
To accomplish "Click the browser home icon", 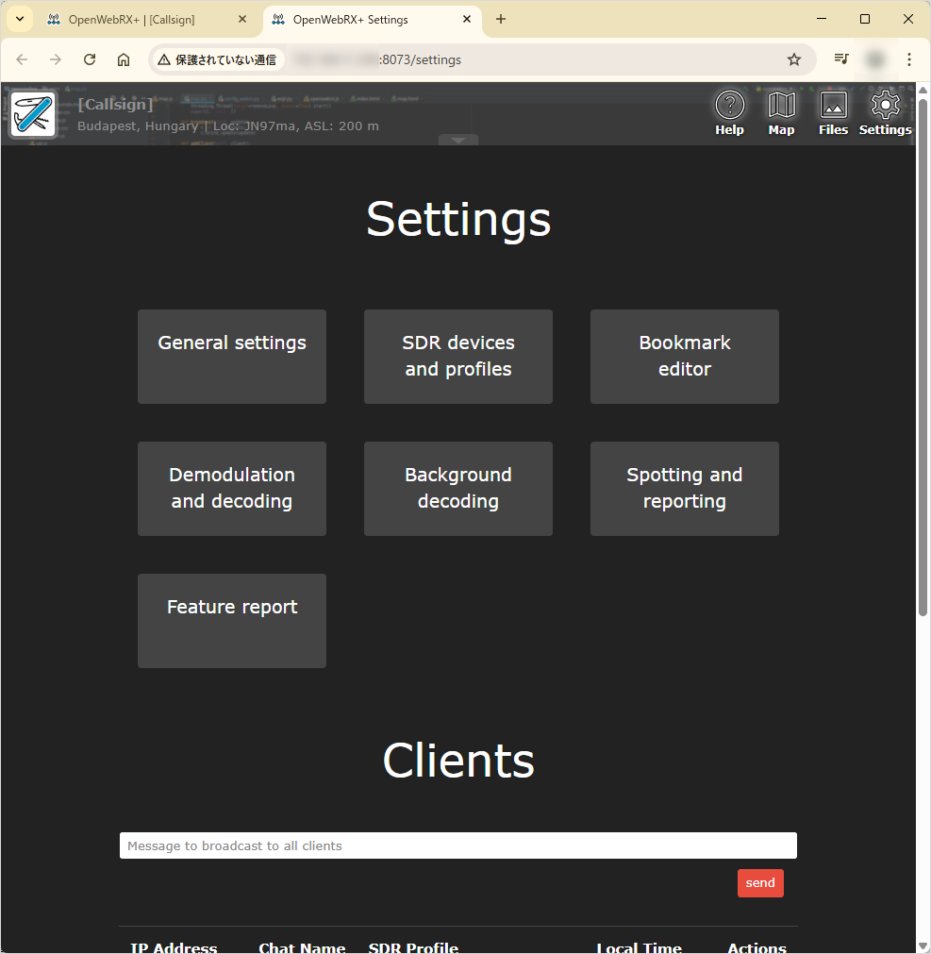I will tap(124, 59).
